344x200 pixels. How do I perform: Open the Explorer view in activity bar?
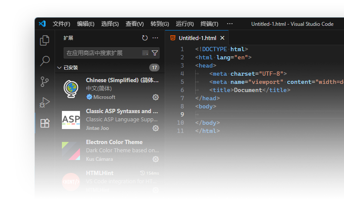[45, 40]
